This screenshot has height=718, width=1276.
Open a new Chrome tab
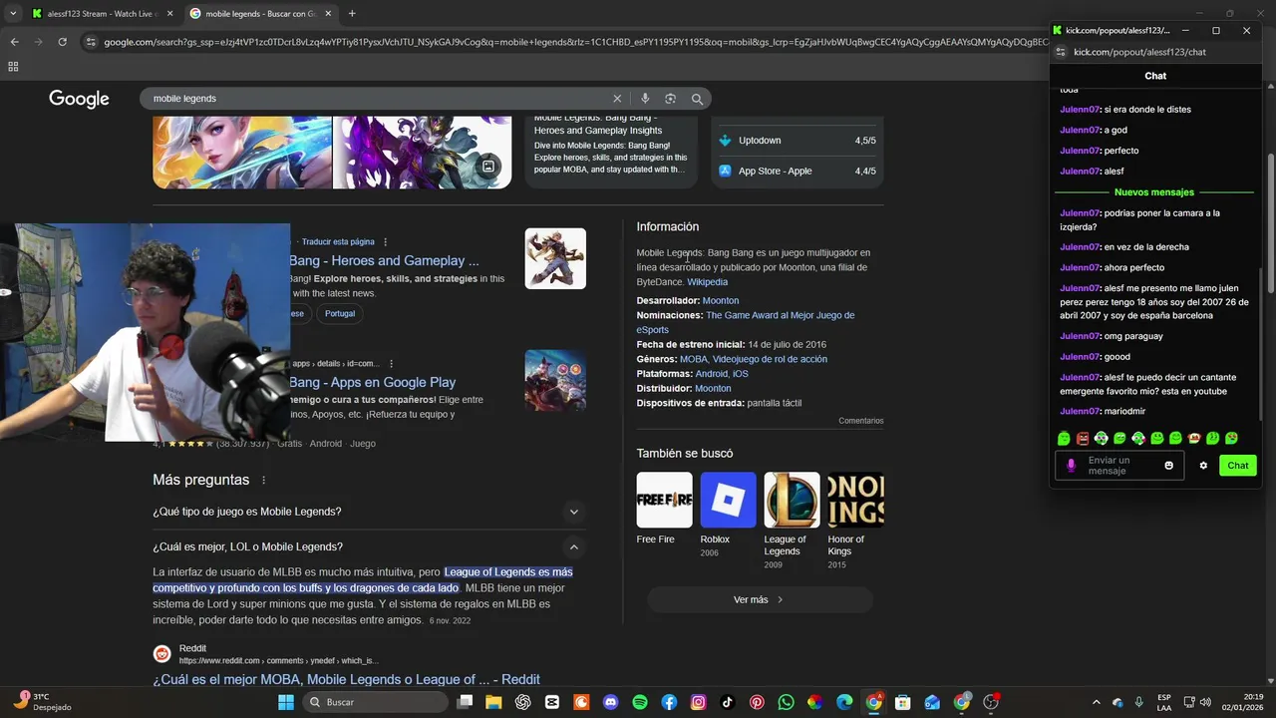[x=352, y=13]
